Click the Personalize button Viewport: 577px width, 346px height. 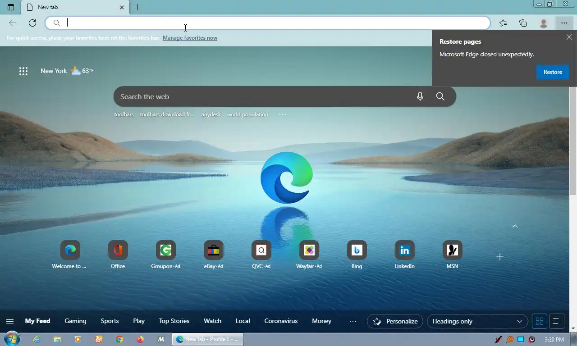tap(395, 321)
